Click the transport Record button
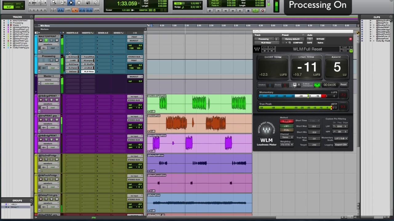The image size is (394, 221). (263, 11)
